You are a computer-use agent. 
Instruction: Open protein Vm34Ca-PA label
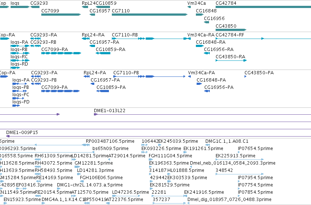(201, 73)
